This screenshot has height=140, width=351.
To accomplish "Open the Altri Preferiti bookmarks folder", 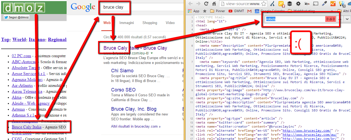I will click(344, 11).
